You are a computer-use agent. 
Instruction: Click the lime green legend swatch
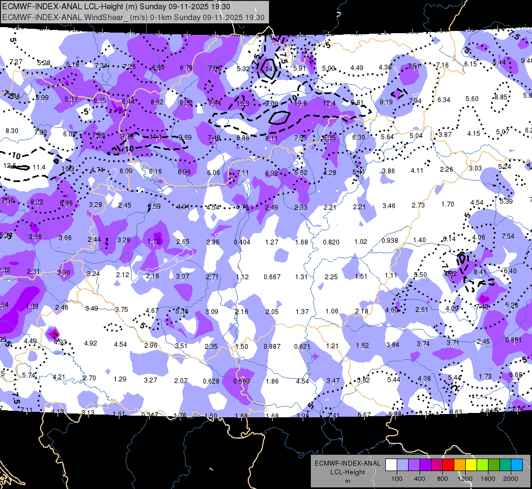point(483,465)
